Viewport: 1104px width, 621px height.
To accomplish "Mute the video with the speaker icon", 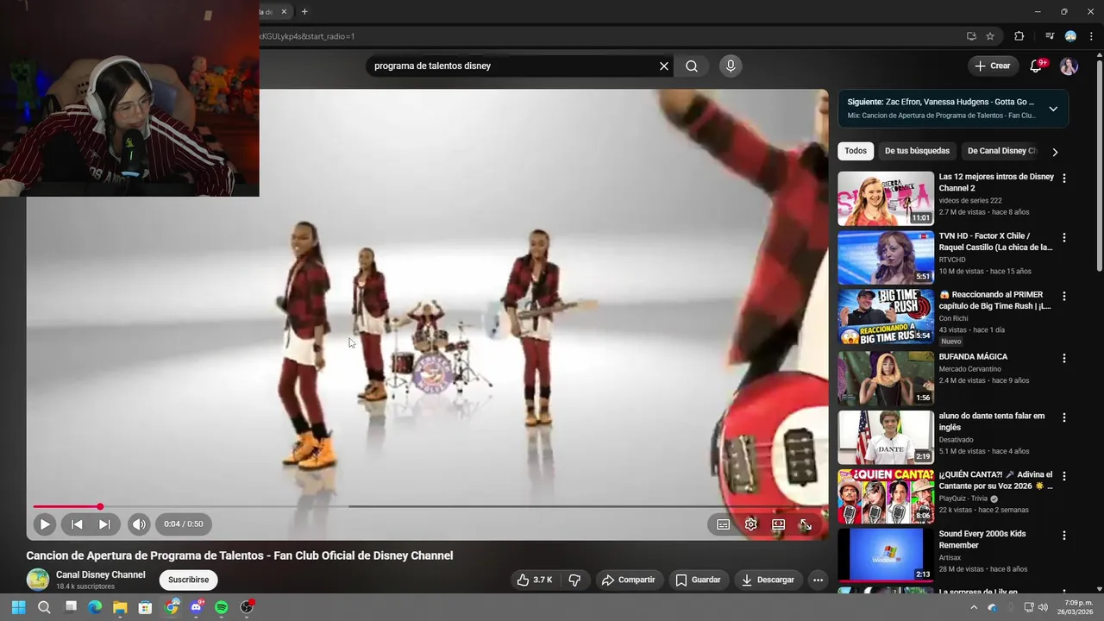I will coord(139,524).
